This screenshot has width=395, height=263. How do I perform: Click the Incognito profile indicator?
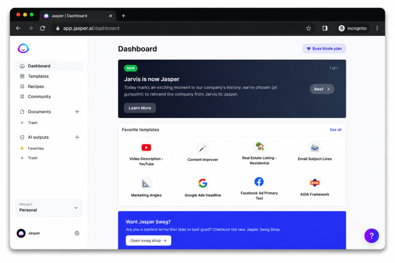click(353, 28)
